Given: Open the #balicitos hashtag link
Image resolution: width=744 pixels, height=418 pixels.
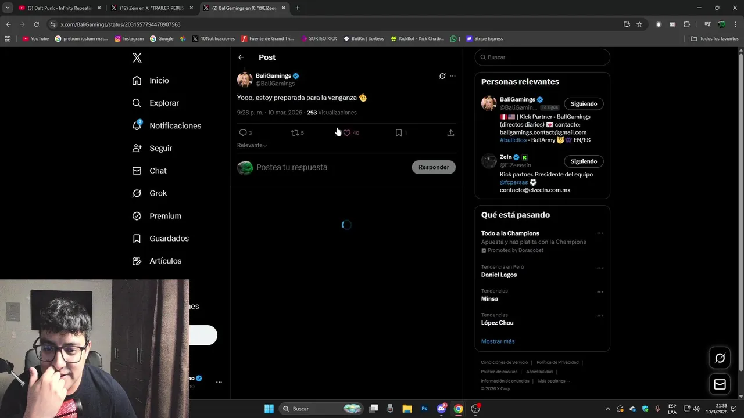Looking at the screenshot, I should (513, 140).
